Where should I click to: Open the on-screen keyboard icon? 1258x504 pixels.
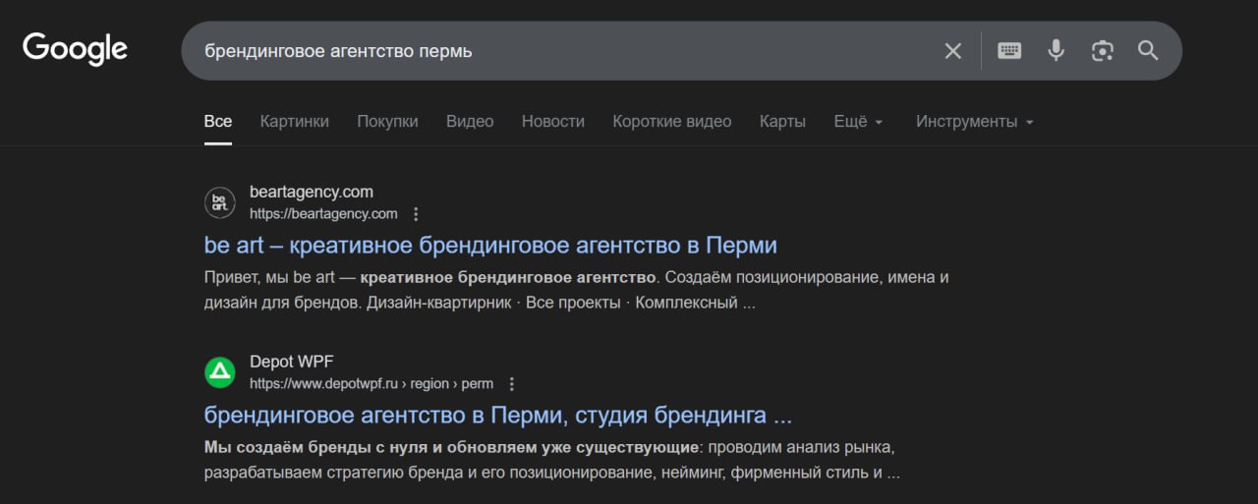1009,51
